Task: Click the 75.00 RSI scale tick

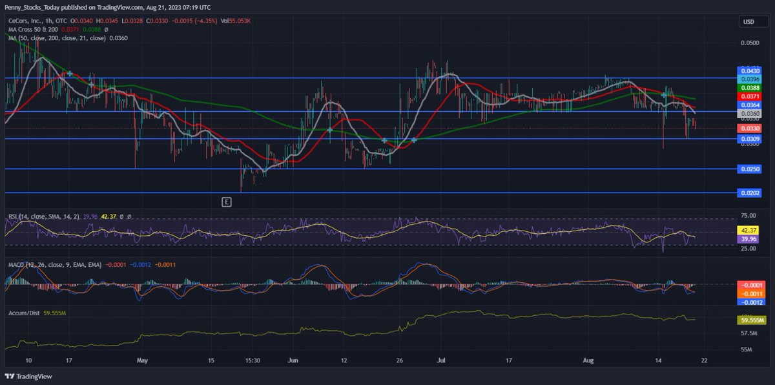Action: [x=749, y=216]
